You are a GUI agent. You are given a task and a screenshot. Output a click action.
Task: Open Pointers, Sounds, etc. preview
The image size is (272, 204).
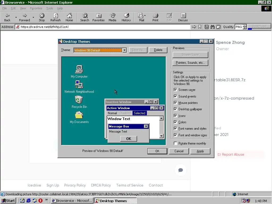click(x=190, y=63)
